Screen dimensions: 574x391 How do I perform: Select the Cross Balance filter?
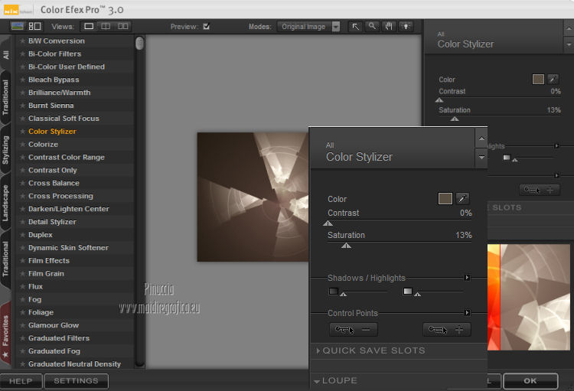(x=54, y=183)
